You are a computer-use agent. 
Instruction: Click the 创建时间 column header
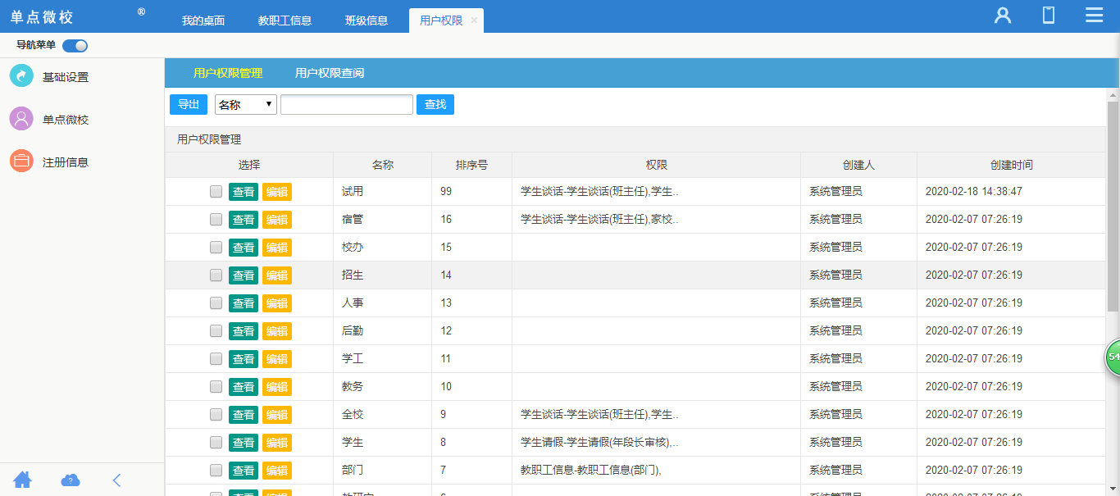click(x=1011, y=165)
